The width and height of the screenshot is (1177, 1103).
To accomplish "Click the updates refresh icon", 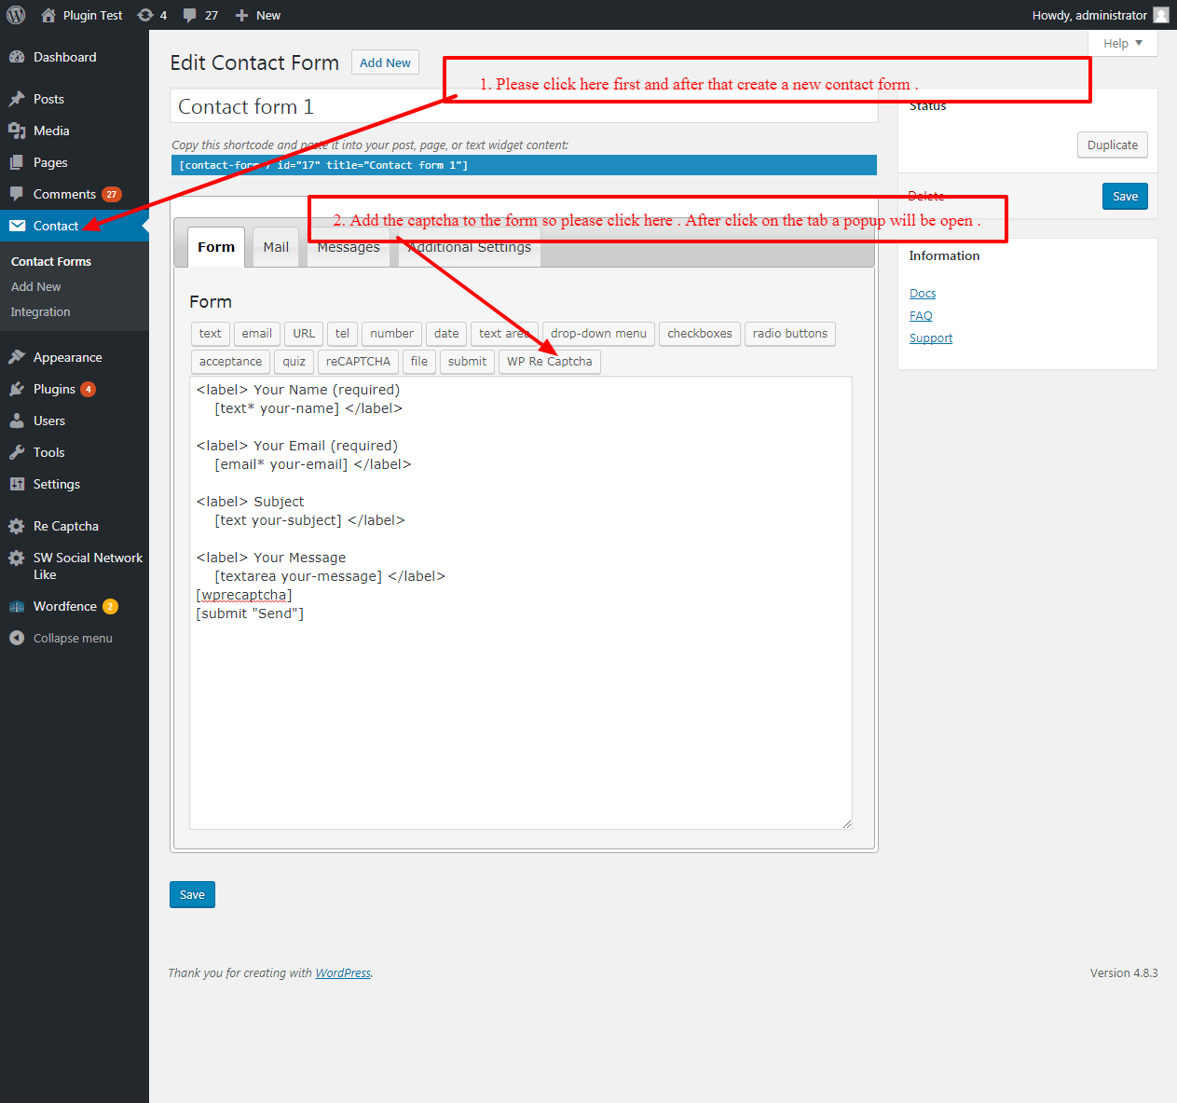I will [145, 15].
